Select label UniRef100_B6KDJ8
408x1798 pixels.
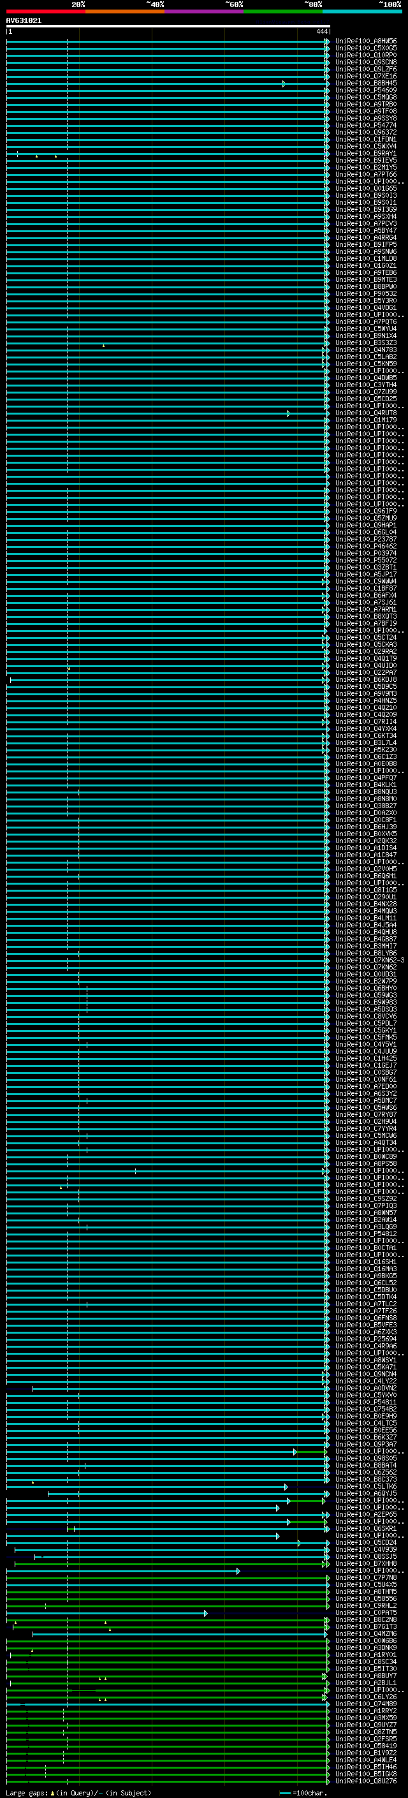point(365,679)
